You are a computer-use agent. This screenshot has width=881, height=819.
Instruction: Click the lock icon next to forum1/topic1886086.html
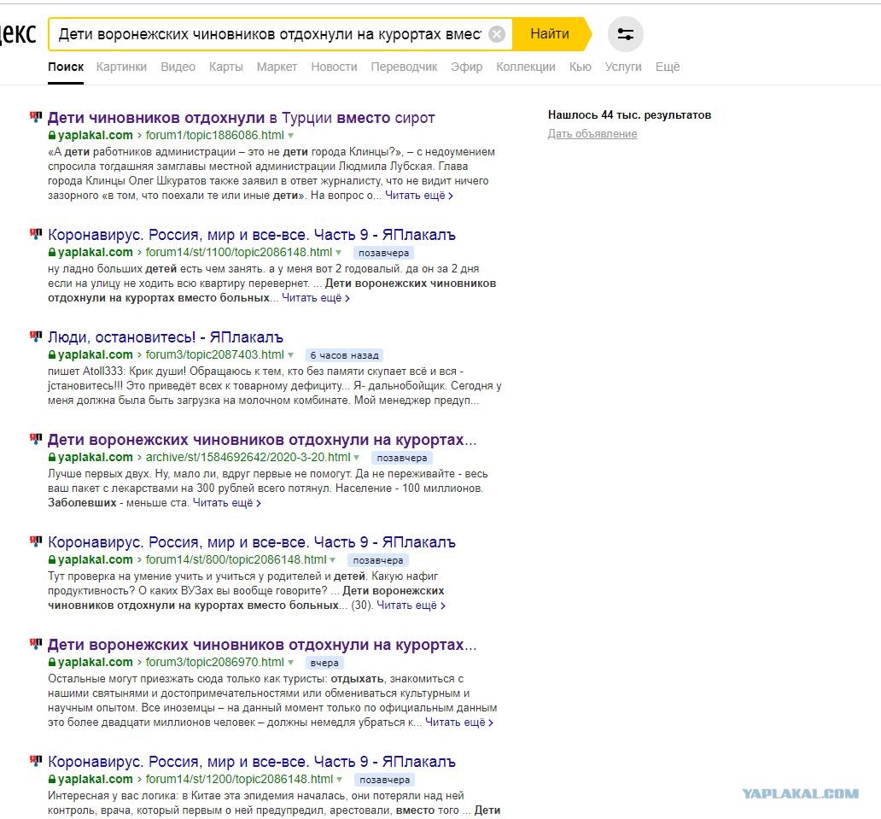52,136
